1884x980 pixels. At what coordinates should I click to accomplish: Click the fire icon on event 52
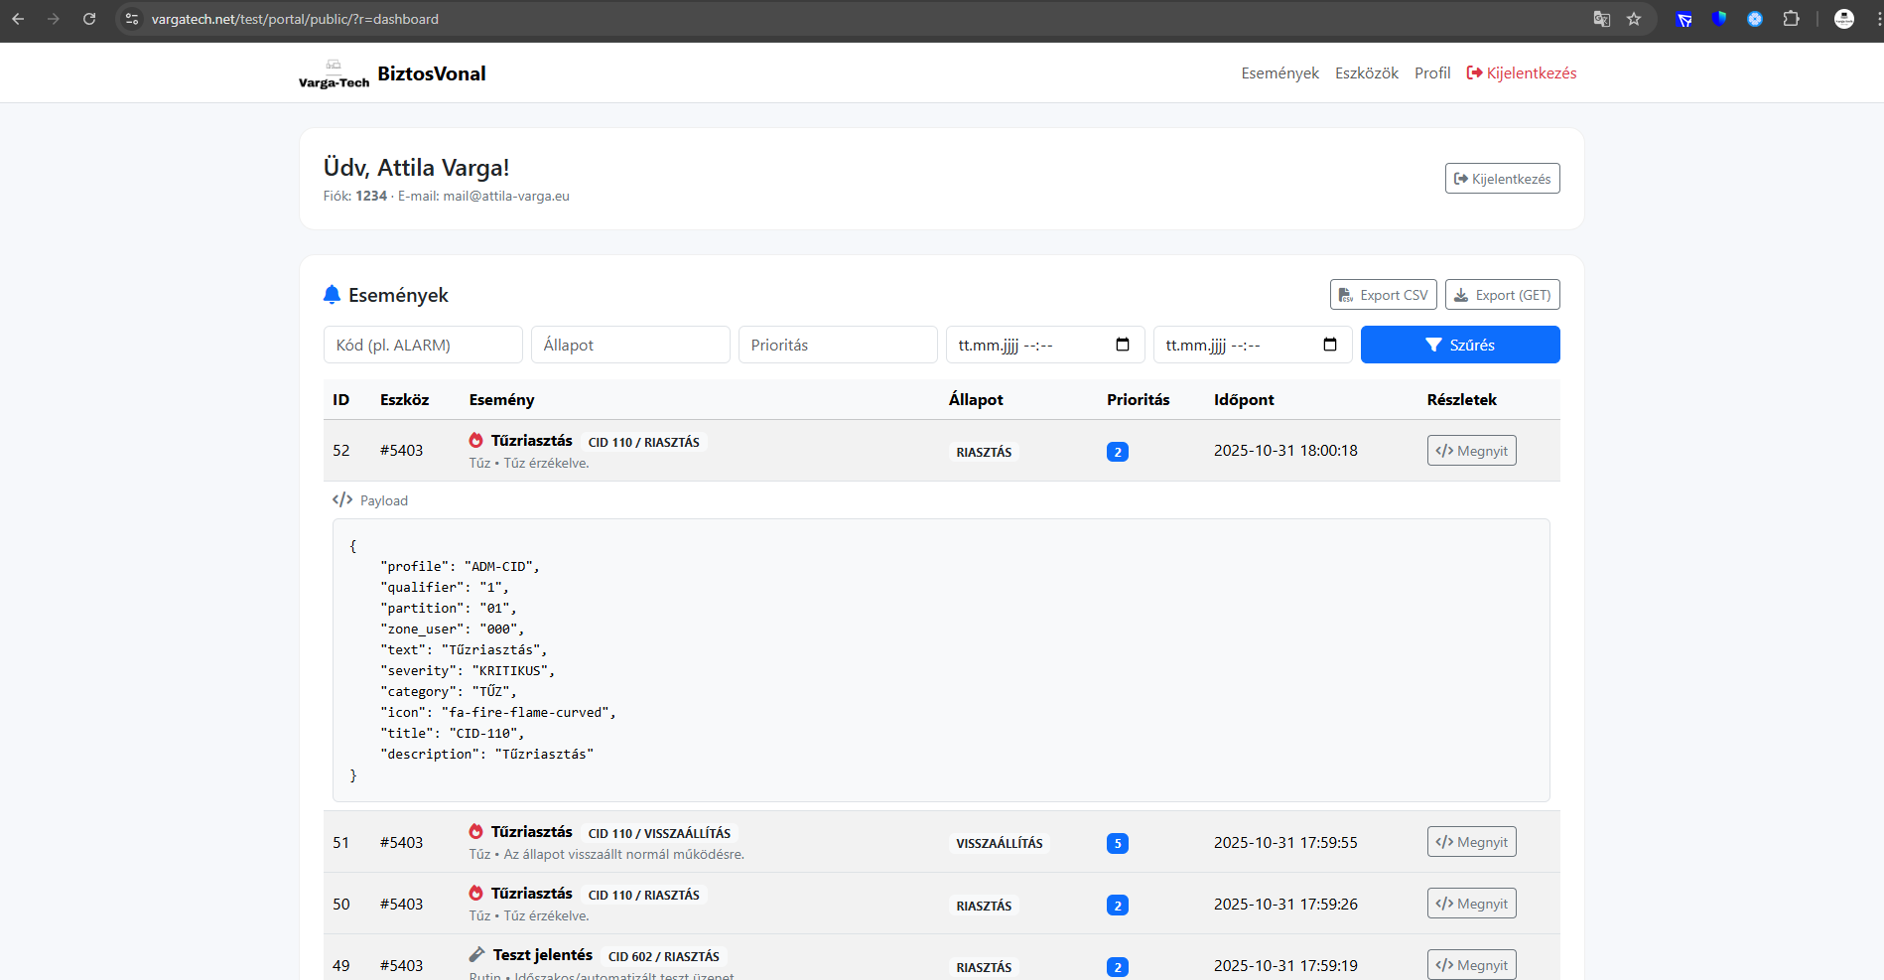coord(476,440)
